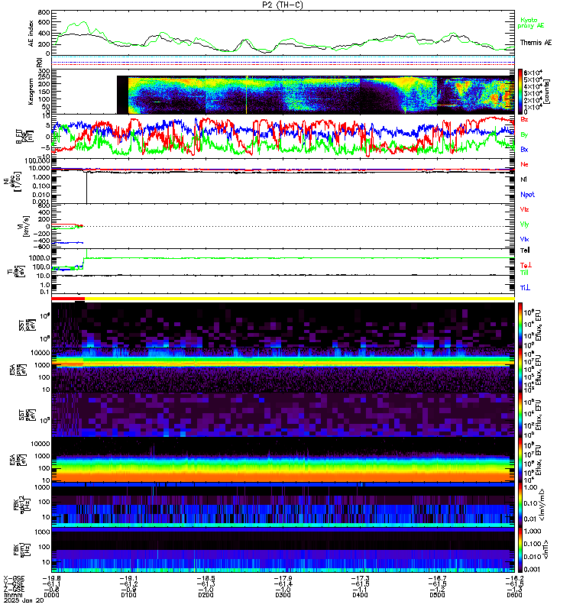Click the FBK scm1 wave spectrogram panel
Image resolution: width=573 pixels, height=611 pixels.
(283, 550)
